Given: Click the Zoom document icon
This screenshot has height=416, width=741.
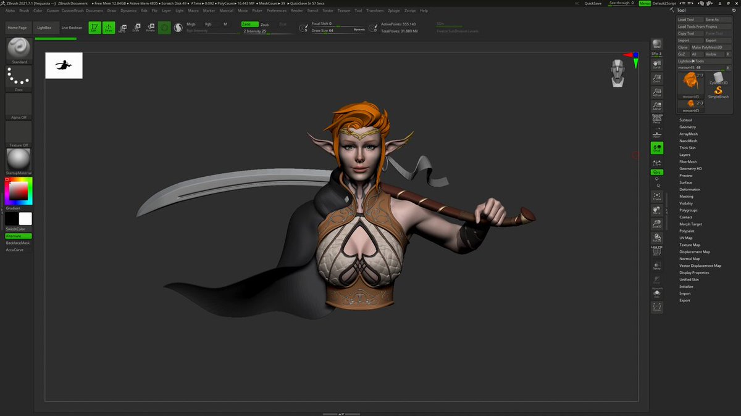Looking at the screenshot, I should (656, 78).
